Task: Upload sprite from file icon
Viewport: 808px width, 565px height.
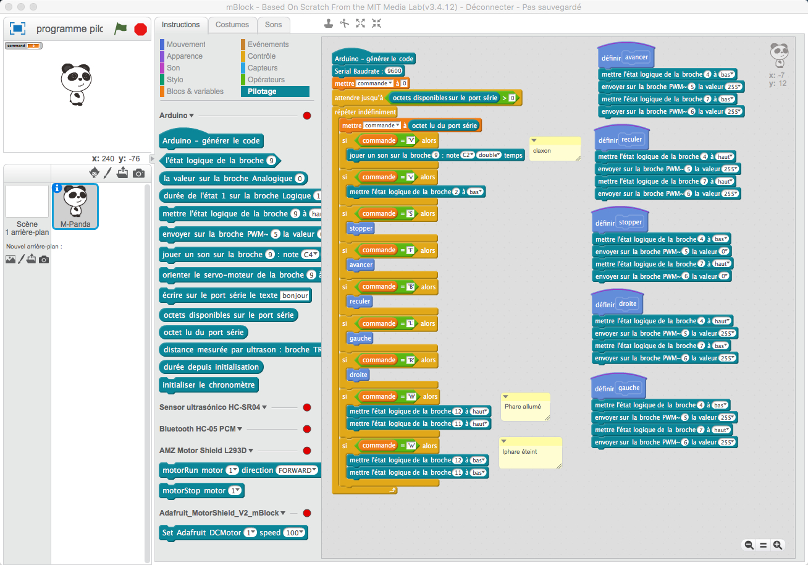Action: [122, 173]
